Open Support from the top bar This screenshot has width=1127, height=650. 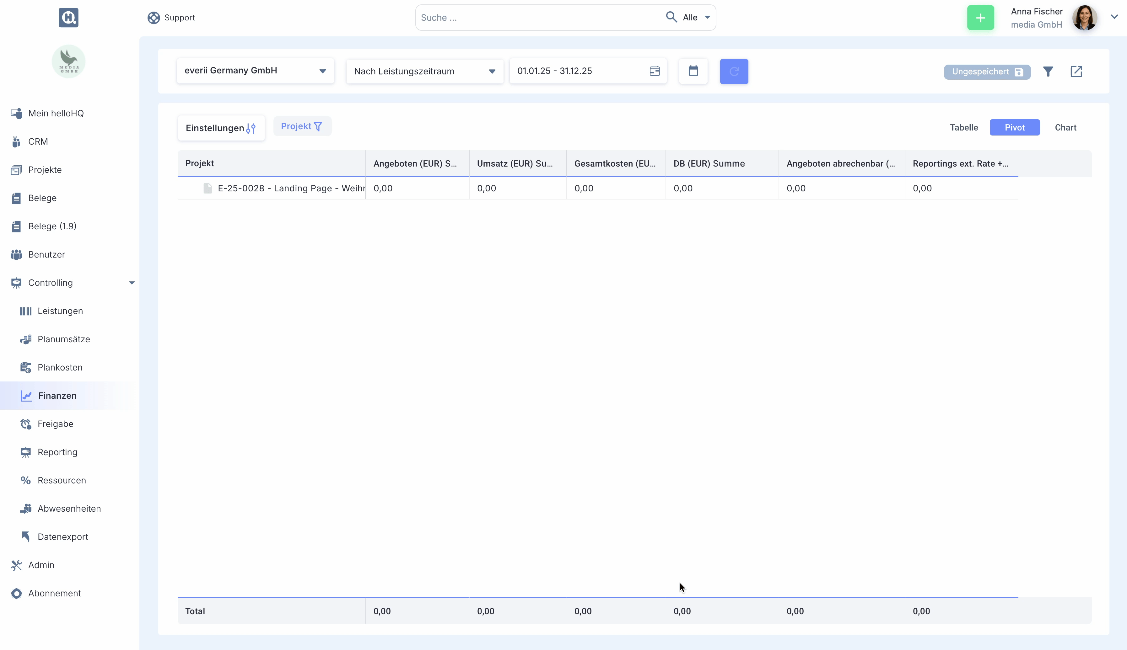coord(171,18)
